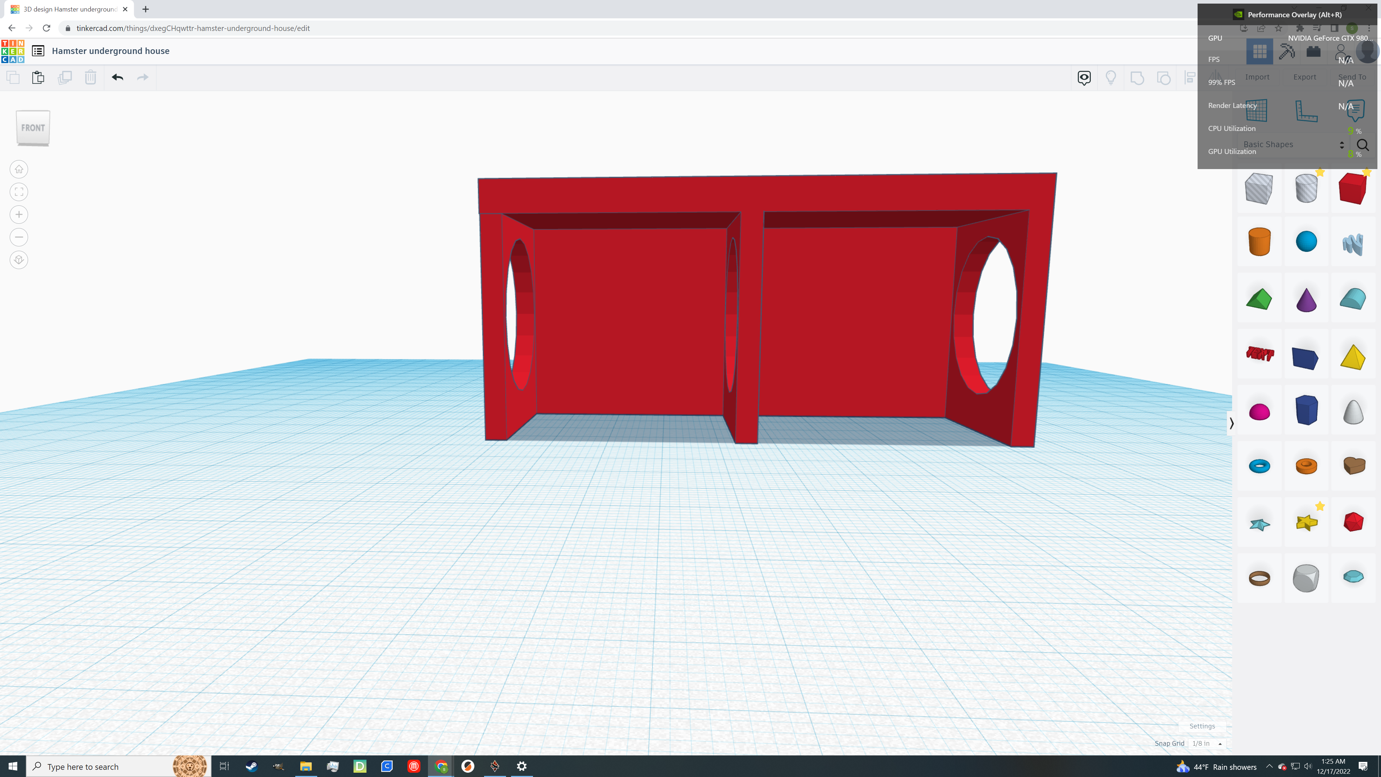Screen dimensions: 1381x777
Task: Toggle favorite star on the hole cylinder
Action: point(1320,173)
